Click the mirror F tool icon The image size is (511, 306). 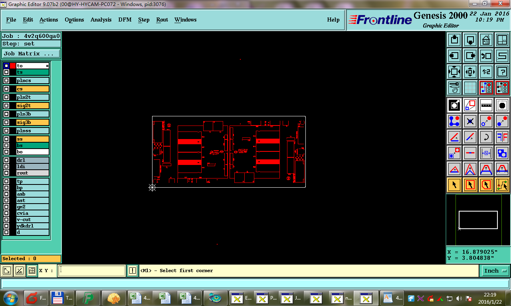[502, 137]
